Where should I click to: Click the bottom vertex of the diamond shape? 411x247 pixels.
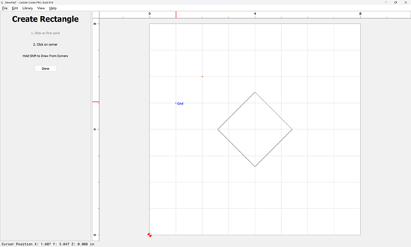click(x=255, y=166)
